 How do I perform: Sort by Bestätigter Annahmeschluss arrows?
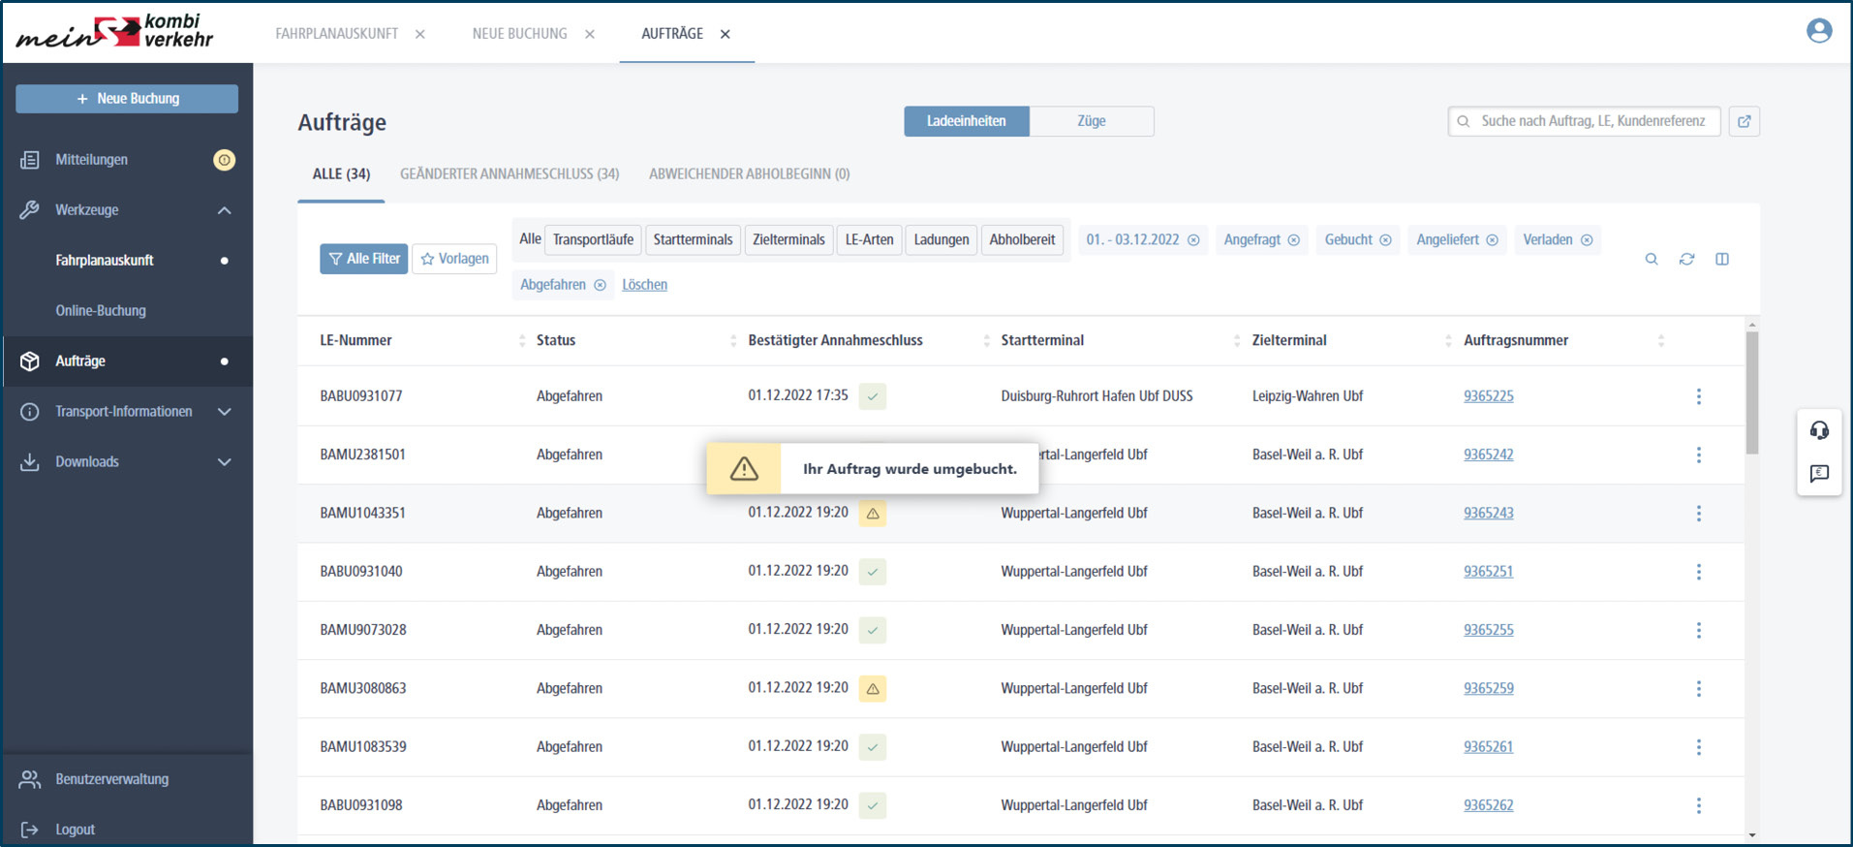point(986,340)
